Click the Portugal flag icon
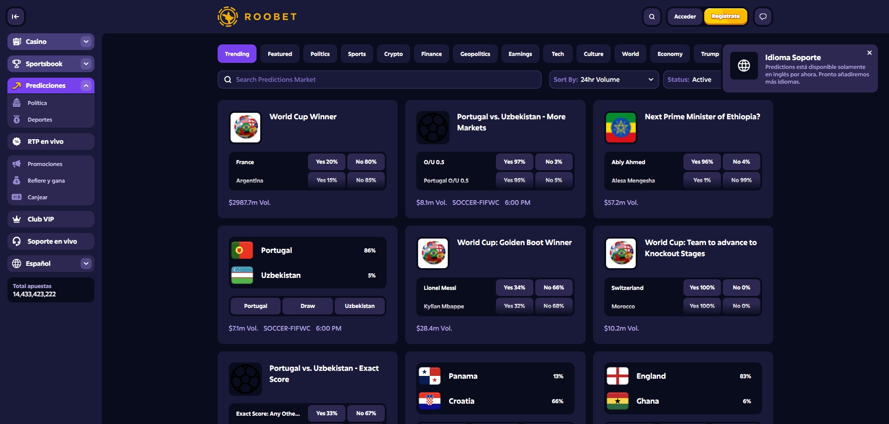This screenshot has height=424, width=889. click(242, 250)
